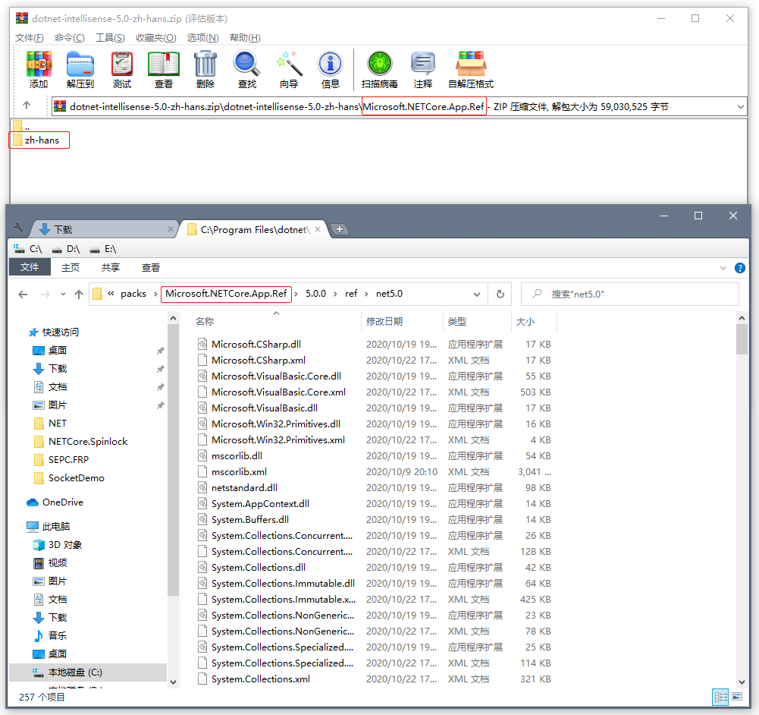
Task: Select the mscorlib.xml file
Action: (239, 472)
